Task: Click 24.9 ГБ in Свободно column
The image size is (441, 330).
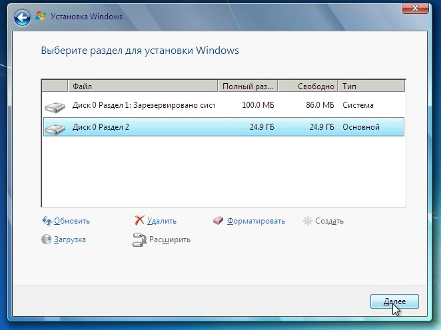Action: [x=322, y=127]
